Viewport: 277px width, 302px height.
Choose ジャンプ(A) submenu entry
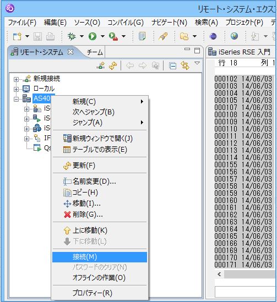click(100, 123)
